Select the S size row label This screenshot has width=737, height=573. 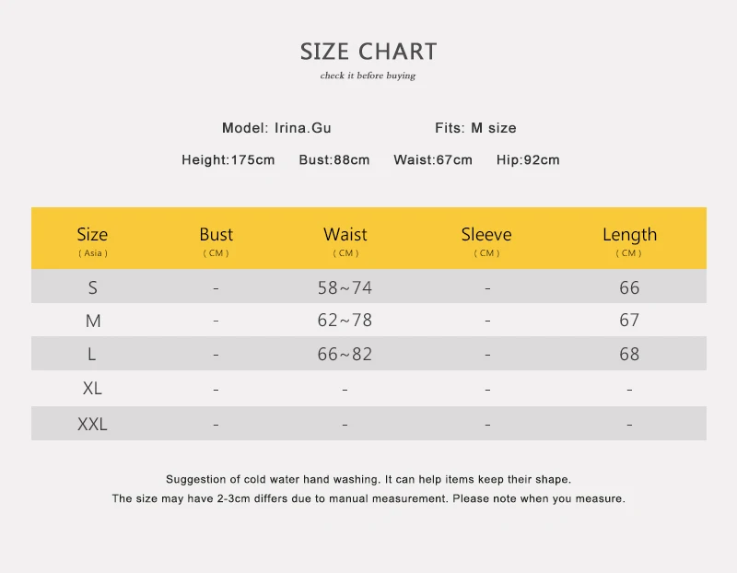point(93,287)
